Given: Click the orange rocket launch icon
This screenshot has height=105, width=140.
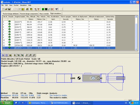Looking at the screenshot, I should click(38, 9).
